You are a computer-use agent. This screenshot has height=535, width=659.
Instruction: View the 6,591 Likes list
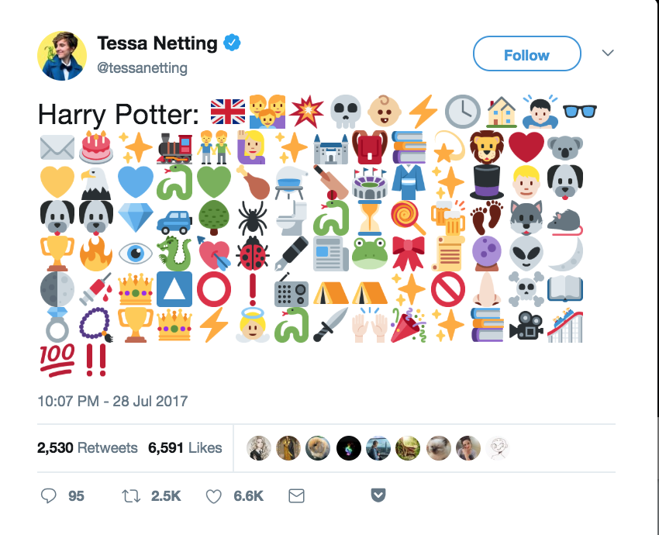pyautogui.click(x=185, y=448)
